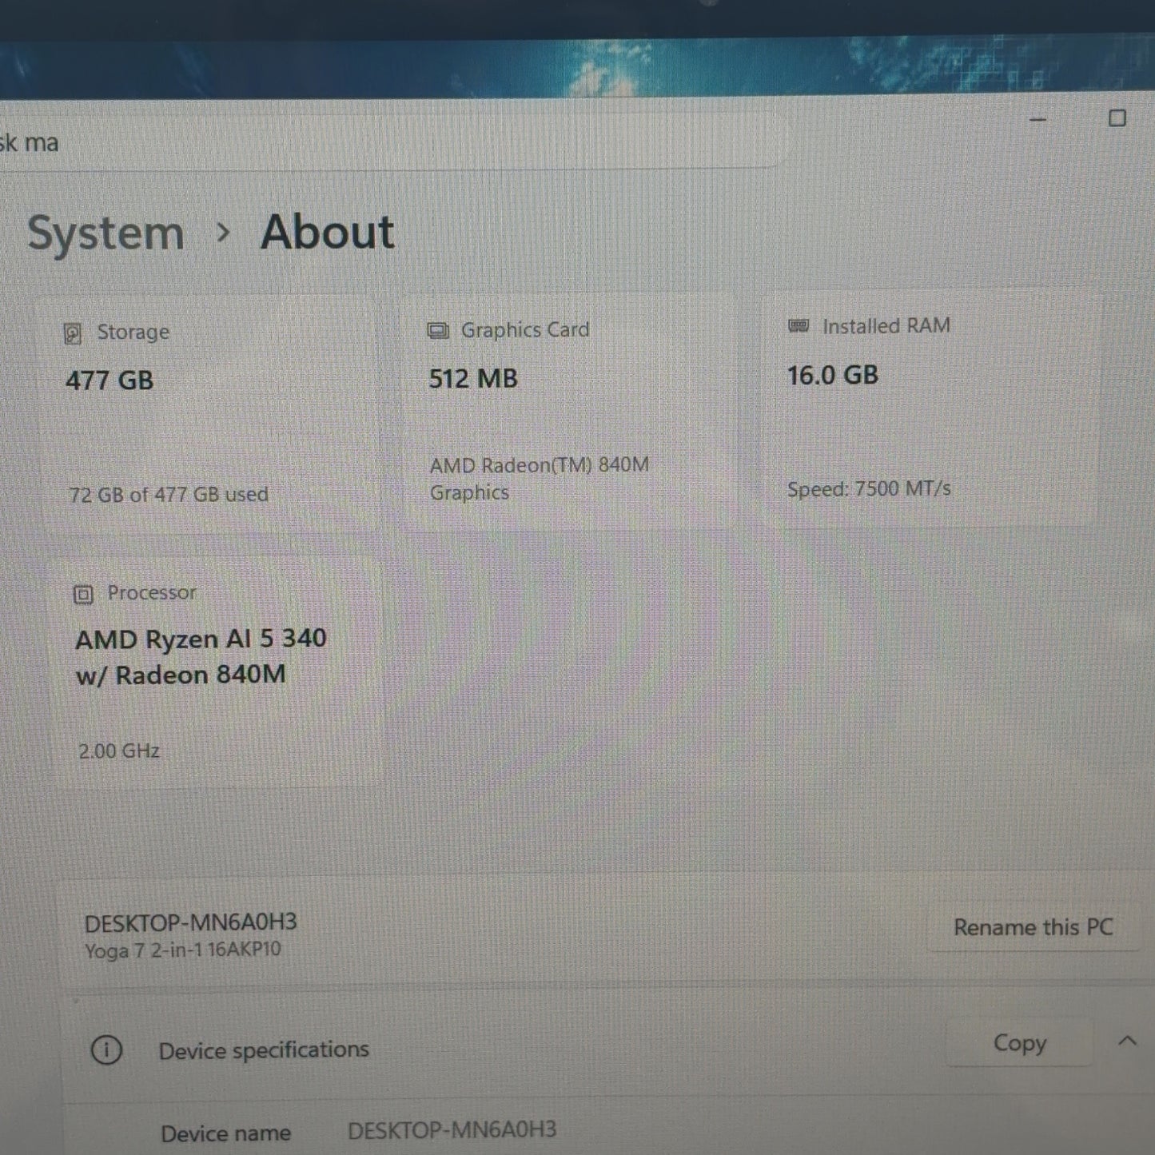
Task: Click the Graphics Card monitor icon
Action: click(x=438, y=331)
